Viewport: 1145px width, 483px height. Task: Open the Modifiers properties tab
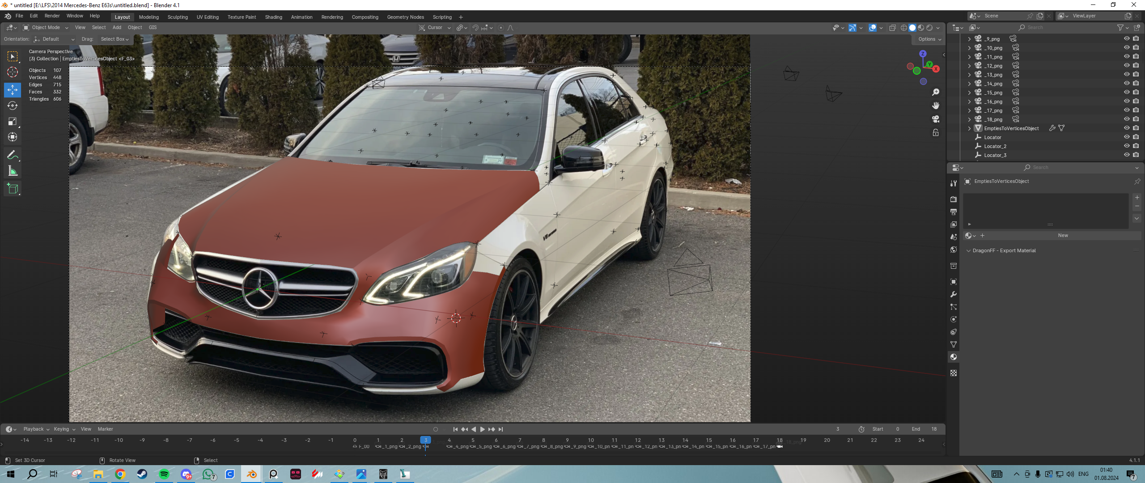(954, 294)
